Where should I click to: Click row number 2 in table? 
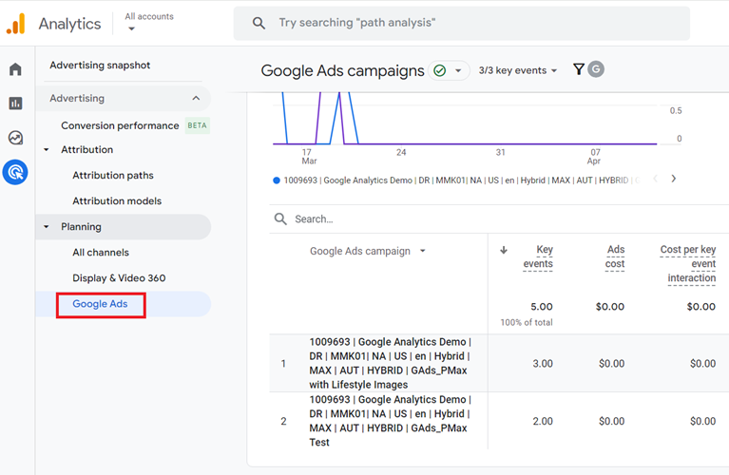[283, 421]
